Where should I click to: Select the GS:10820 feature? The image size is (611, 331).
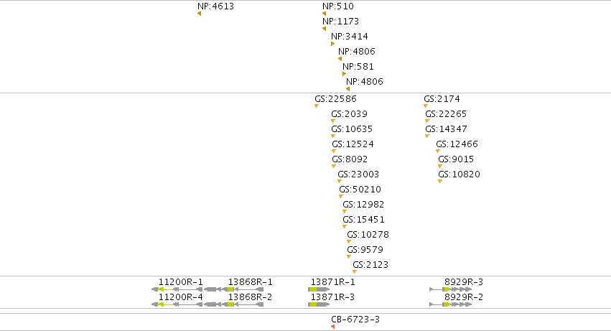[440, 181]
